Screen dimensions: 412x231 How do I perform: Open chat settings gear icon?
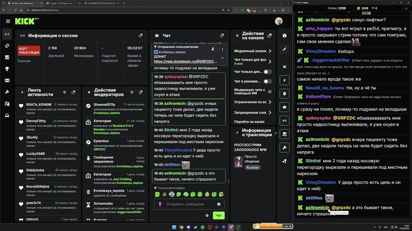(207, 216)
